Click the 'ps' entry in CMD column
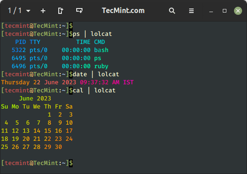Screen dimensions: 247x174 (x=98, y=58)
